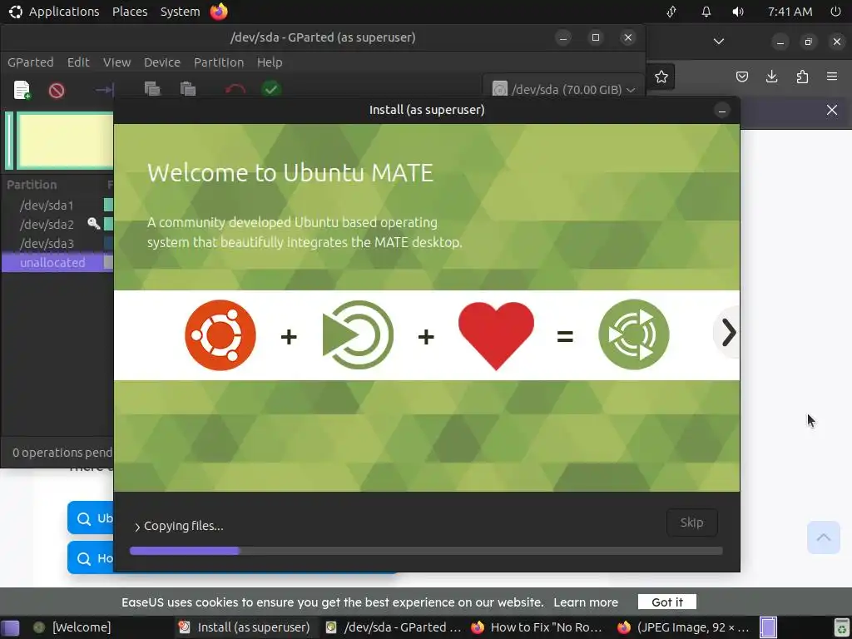
Task: Select the /dev/sda2 partition row
Action: click(58, 225)
